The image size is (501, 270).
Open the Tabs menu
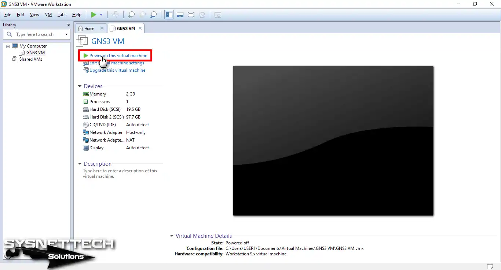(62, 15)
